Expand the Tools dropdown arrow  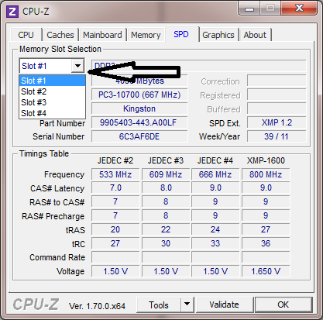click(187, 305)
